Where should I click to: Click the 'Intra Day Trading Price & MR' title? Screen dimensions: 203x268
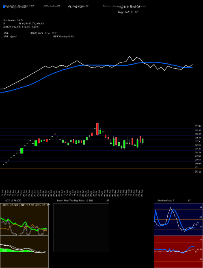click(75, 201)
